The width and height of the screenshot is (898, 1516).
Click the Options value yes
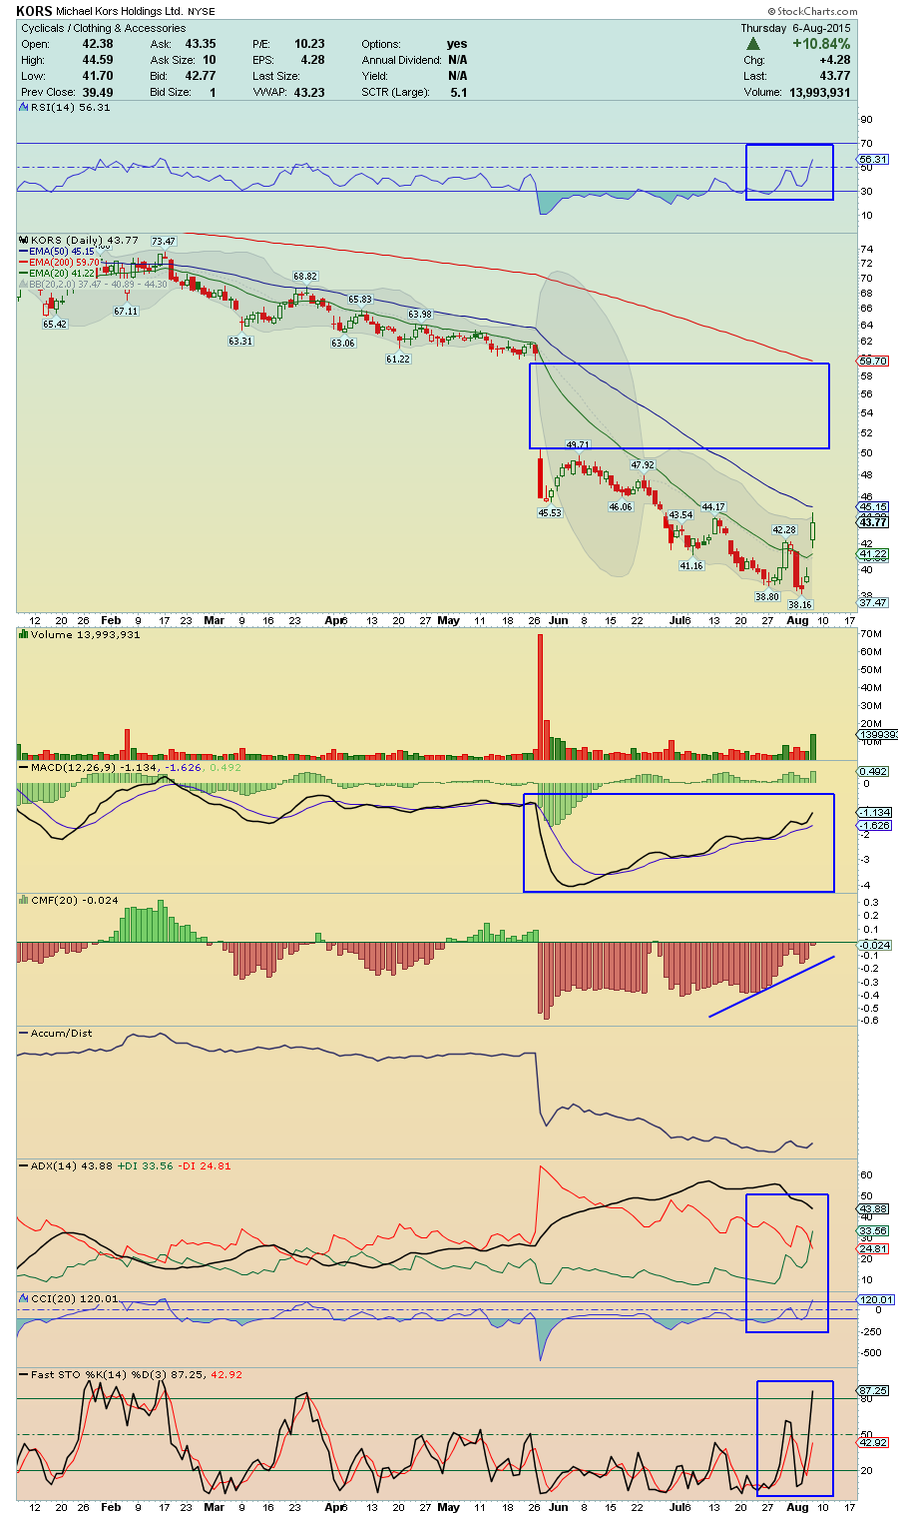coord(457,44)
